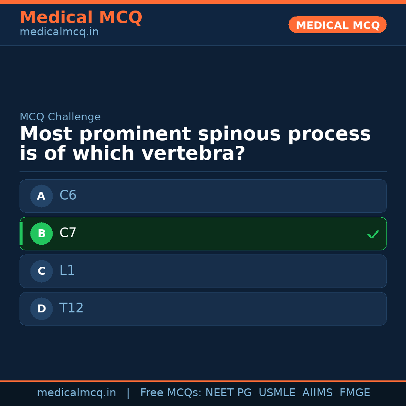Screen dimensions: 406x406
Task: Expand the MCQ Challenge section
Action: pos(60,117)
